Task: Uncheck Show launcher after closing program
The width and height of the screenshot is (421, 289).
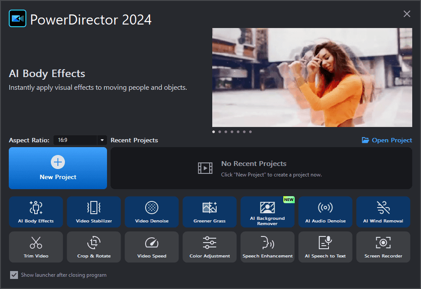Action: [14, 275]
